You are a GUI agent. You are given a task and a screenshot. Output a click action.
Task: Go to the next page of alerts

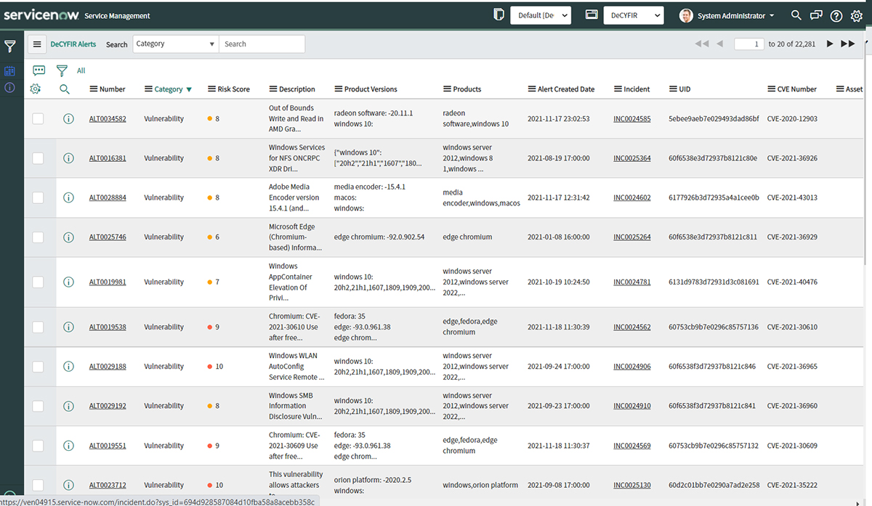tap(830, 44)
